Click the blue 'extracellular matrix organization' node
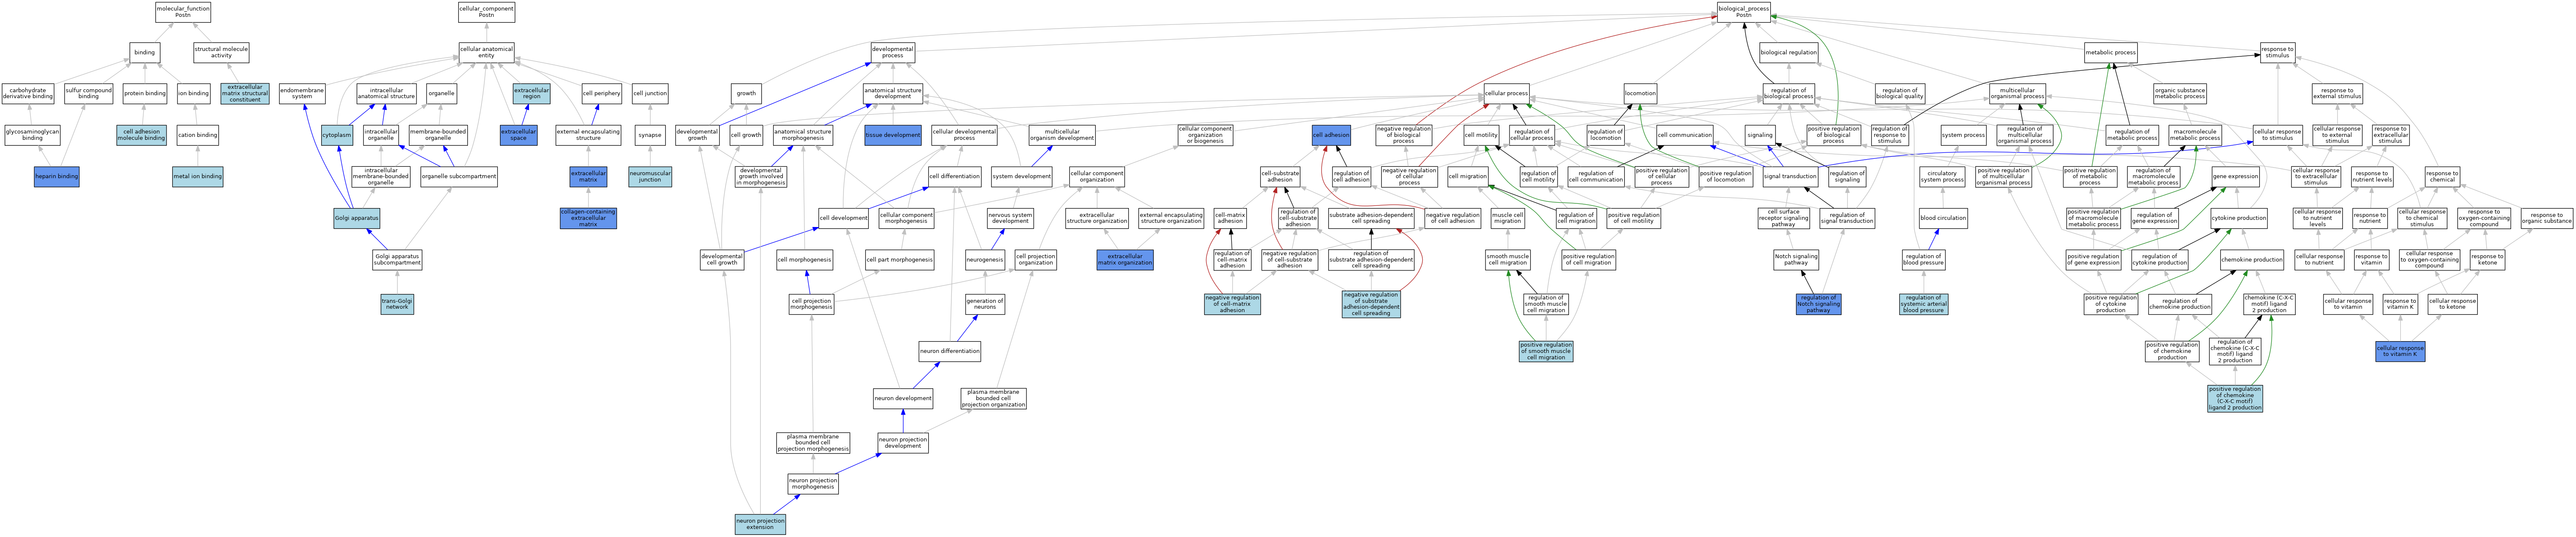This screenshot has height=537, width=2576. coord(1125,260)
